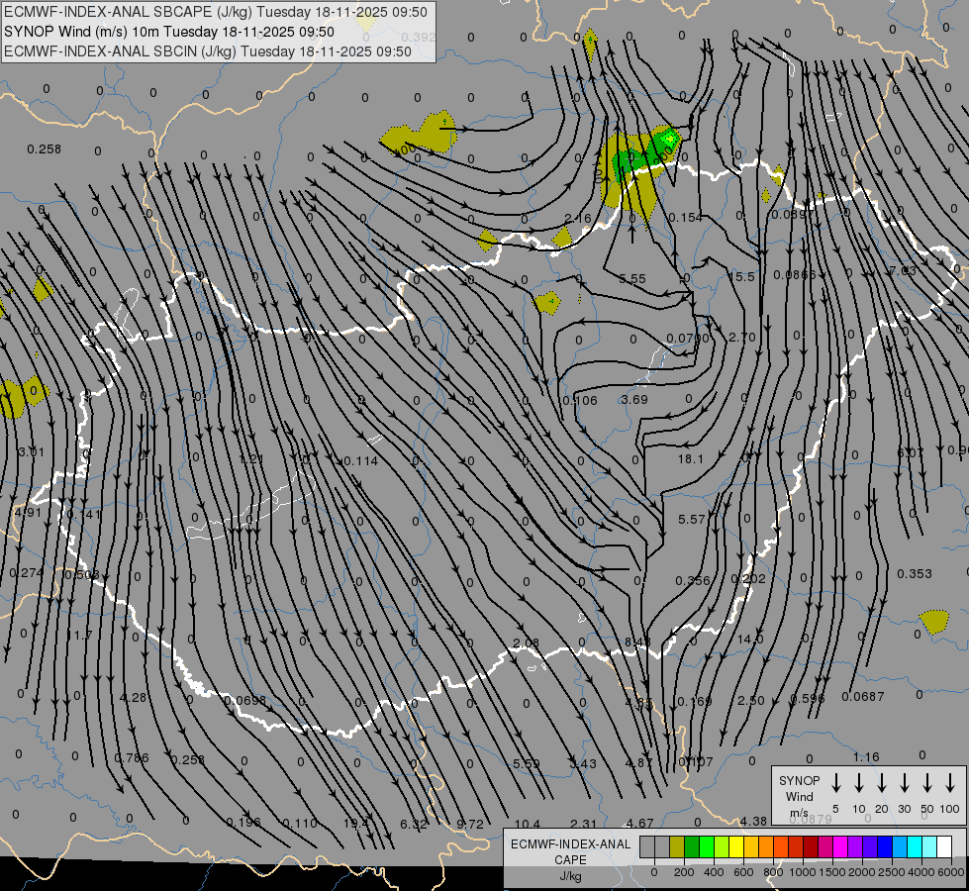This screenshot has height=891, width=969.
Task: Click the 15.5 value on the map
Action: (741, 277)
